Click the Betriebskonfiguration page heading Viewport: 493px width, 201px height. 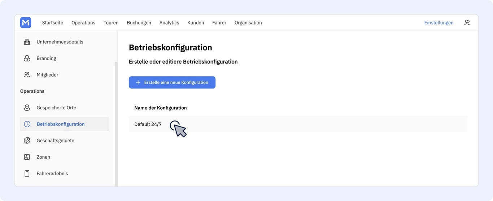[x=170, y=47]
